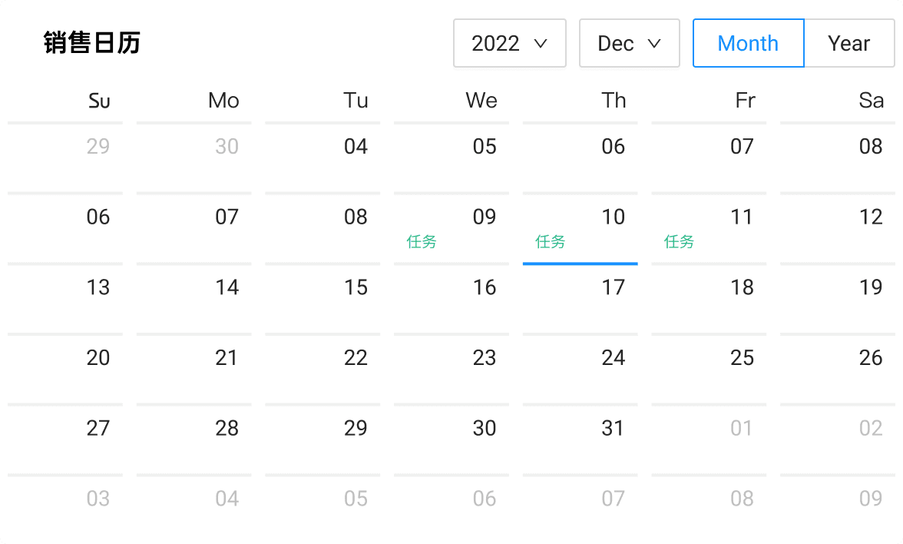
Task: Select Monday the 28th
Action: coord(227,428)
